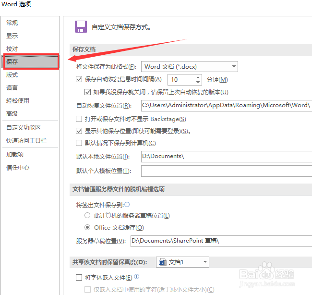Open the 版式 options category
312x295 pixels.
(x=12, y=74)
